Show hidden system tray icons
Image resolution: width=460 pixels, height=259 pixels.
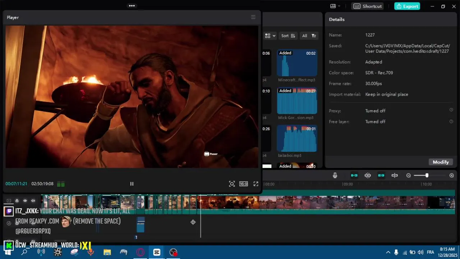[388, 252]
